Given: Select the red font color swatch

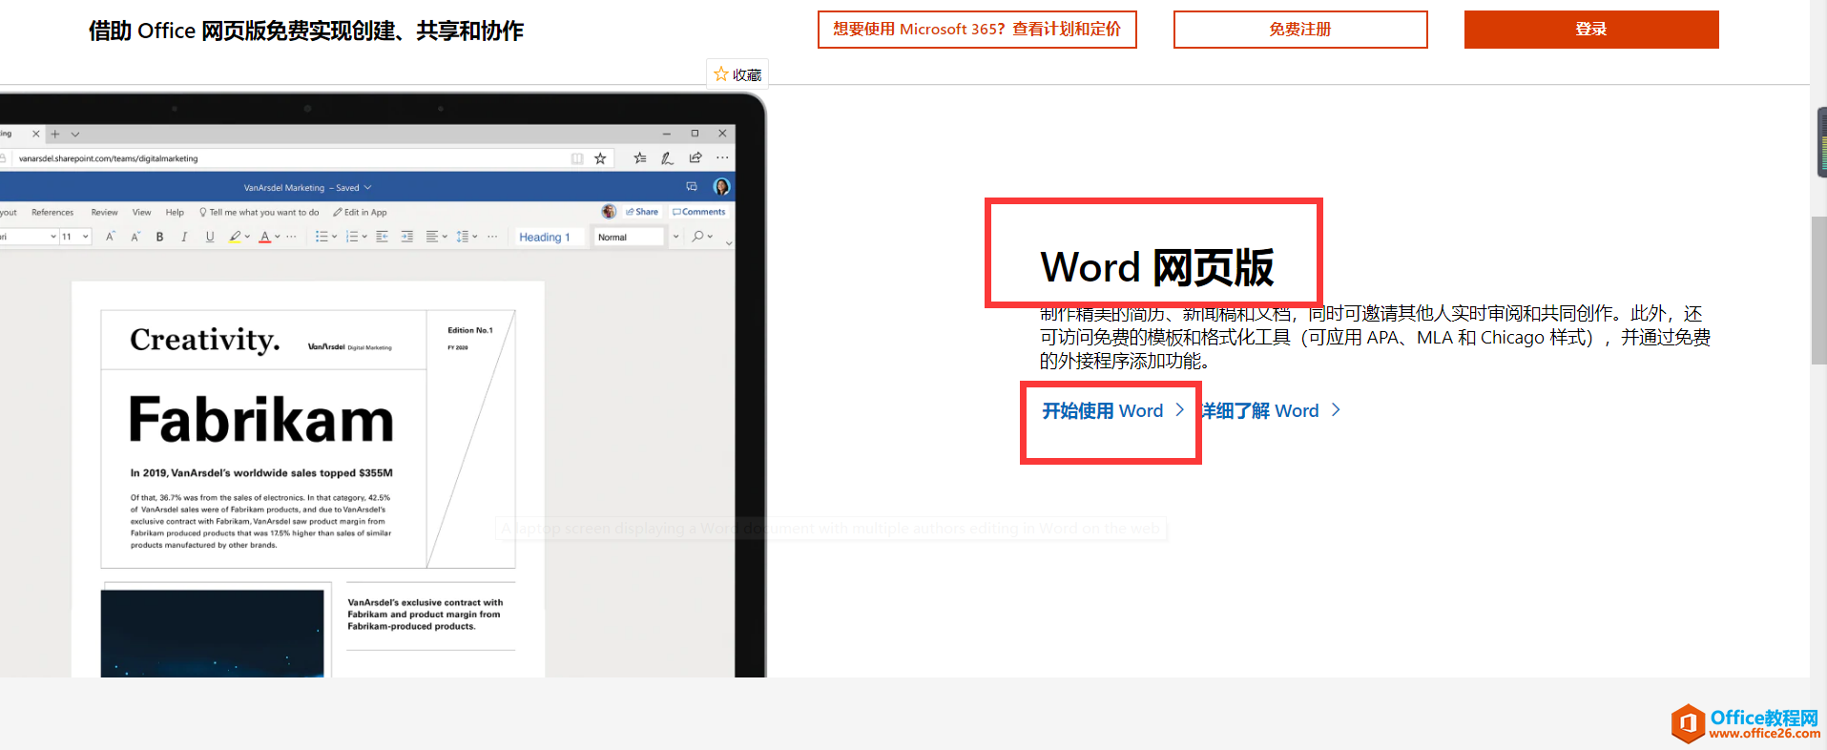Looking at the screenshot, I should 265,237.
